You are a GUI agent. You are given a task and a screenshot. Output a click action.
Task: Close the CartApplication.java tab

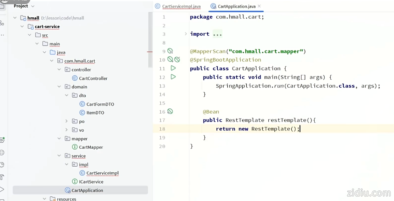click(259, 6)
